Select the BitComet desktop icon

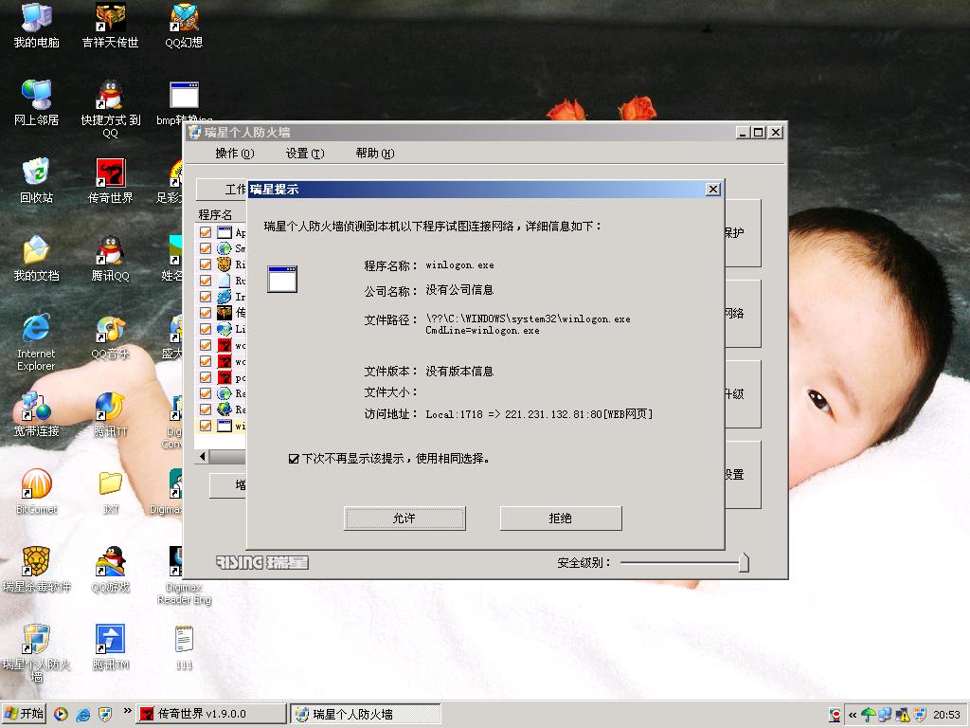coord(36,485)
